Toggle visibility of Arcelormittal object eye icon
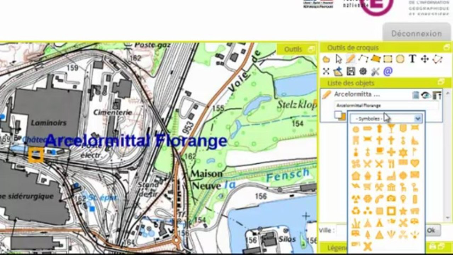Screen dimensions: 453x255 click(426, 95)
